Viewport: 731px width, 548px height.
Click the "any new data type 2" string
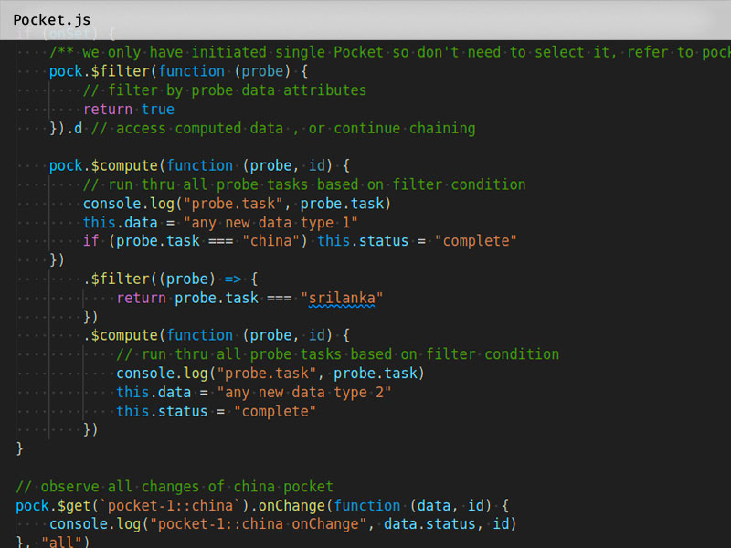[304, 392]
